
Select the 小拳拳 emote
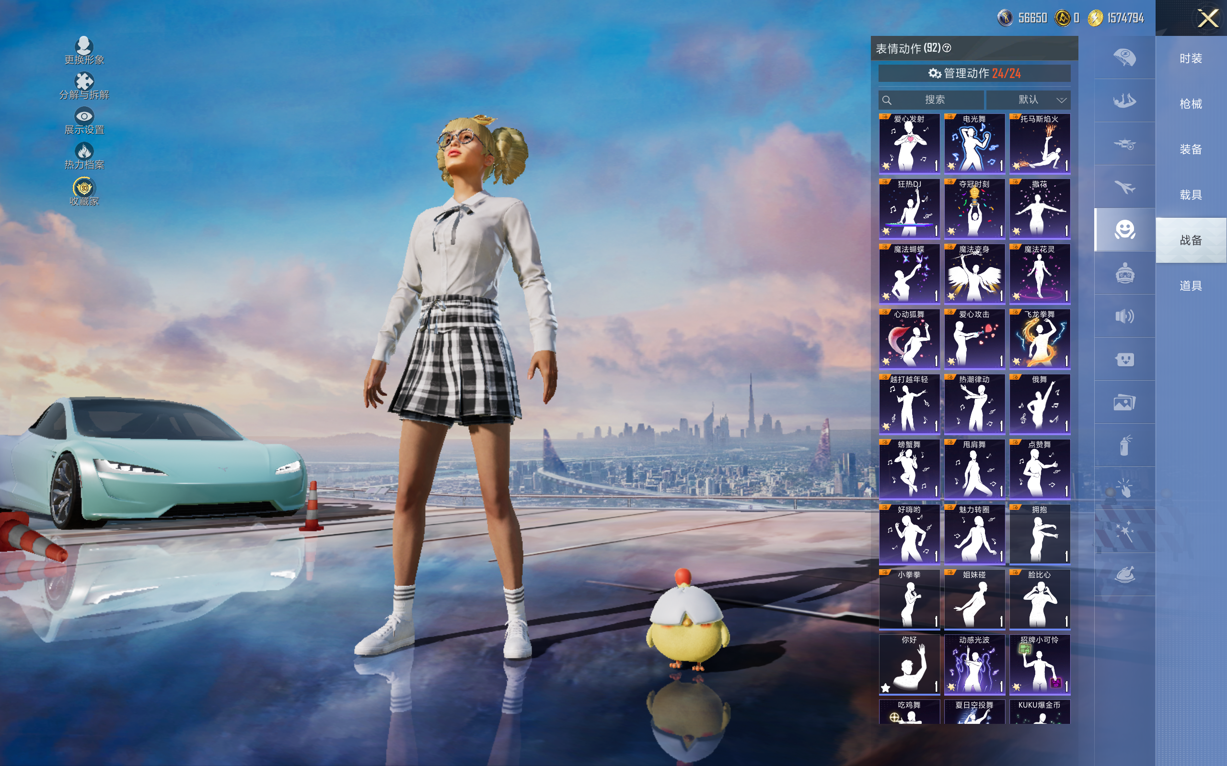click(909, 599)
